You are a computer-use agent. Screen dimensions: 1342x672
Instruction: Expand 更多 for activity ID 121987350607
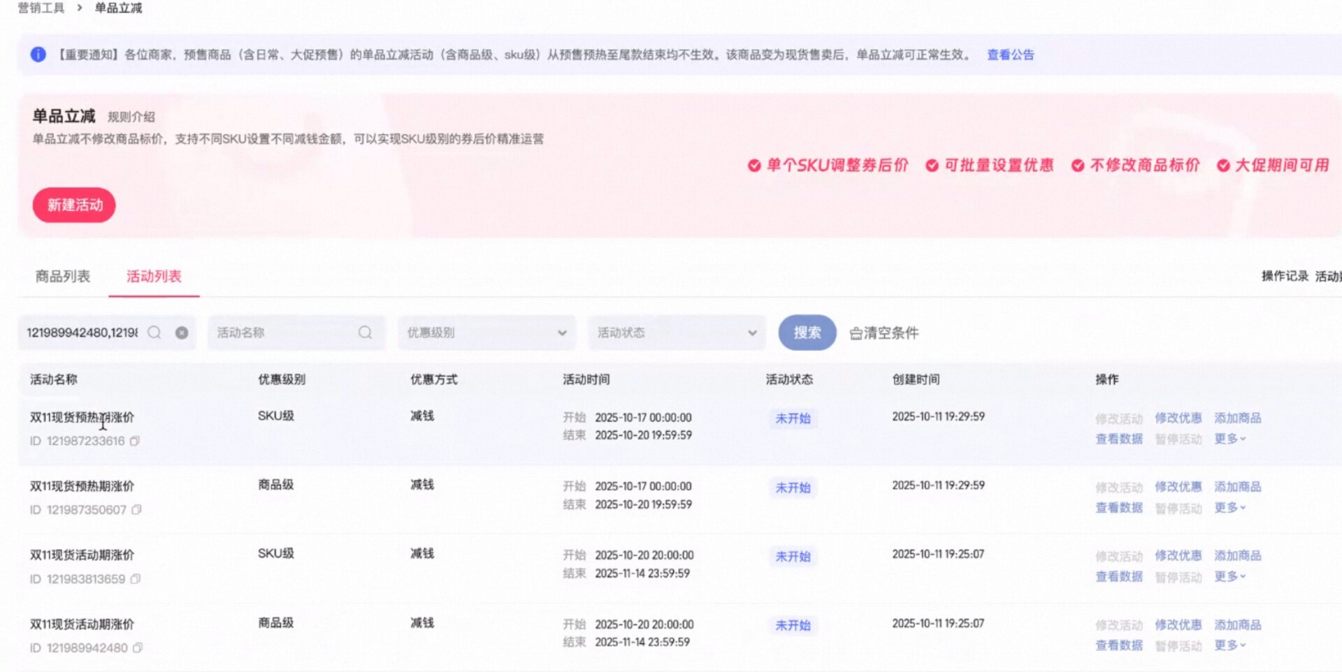click(x=1230, y=507)
